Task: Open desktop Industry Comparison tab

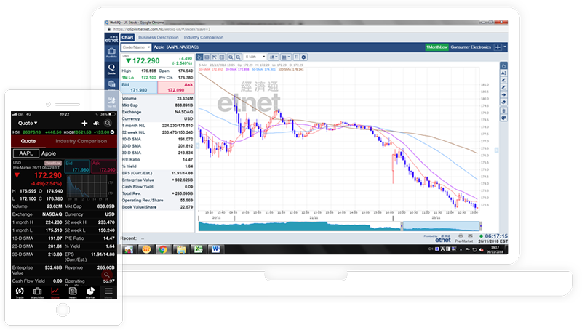Action: click(x=204, y=38)
